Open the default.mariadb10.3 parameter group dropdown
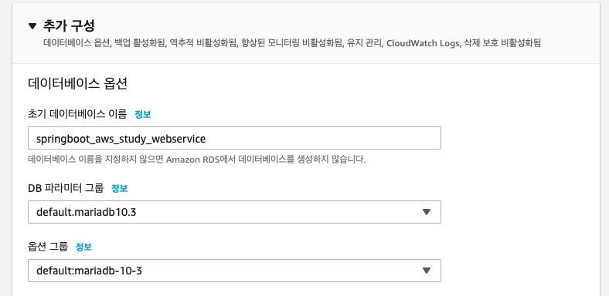The width and height of the screenshot is (609, 296). pyautogui.click(x=234, y=212)
